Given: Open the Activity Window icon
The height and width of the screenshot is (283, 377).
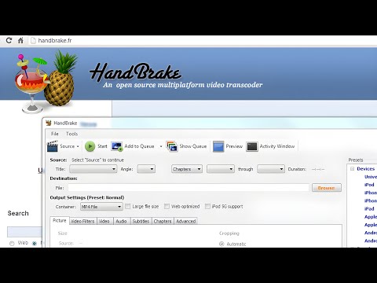Looking at the screenshot, I should [x=252, y=146].
